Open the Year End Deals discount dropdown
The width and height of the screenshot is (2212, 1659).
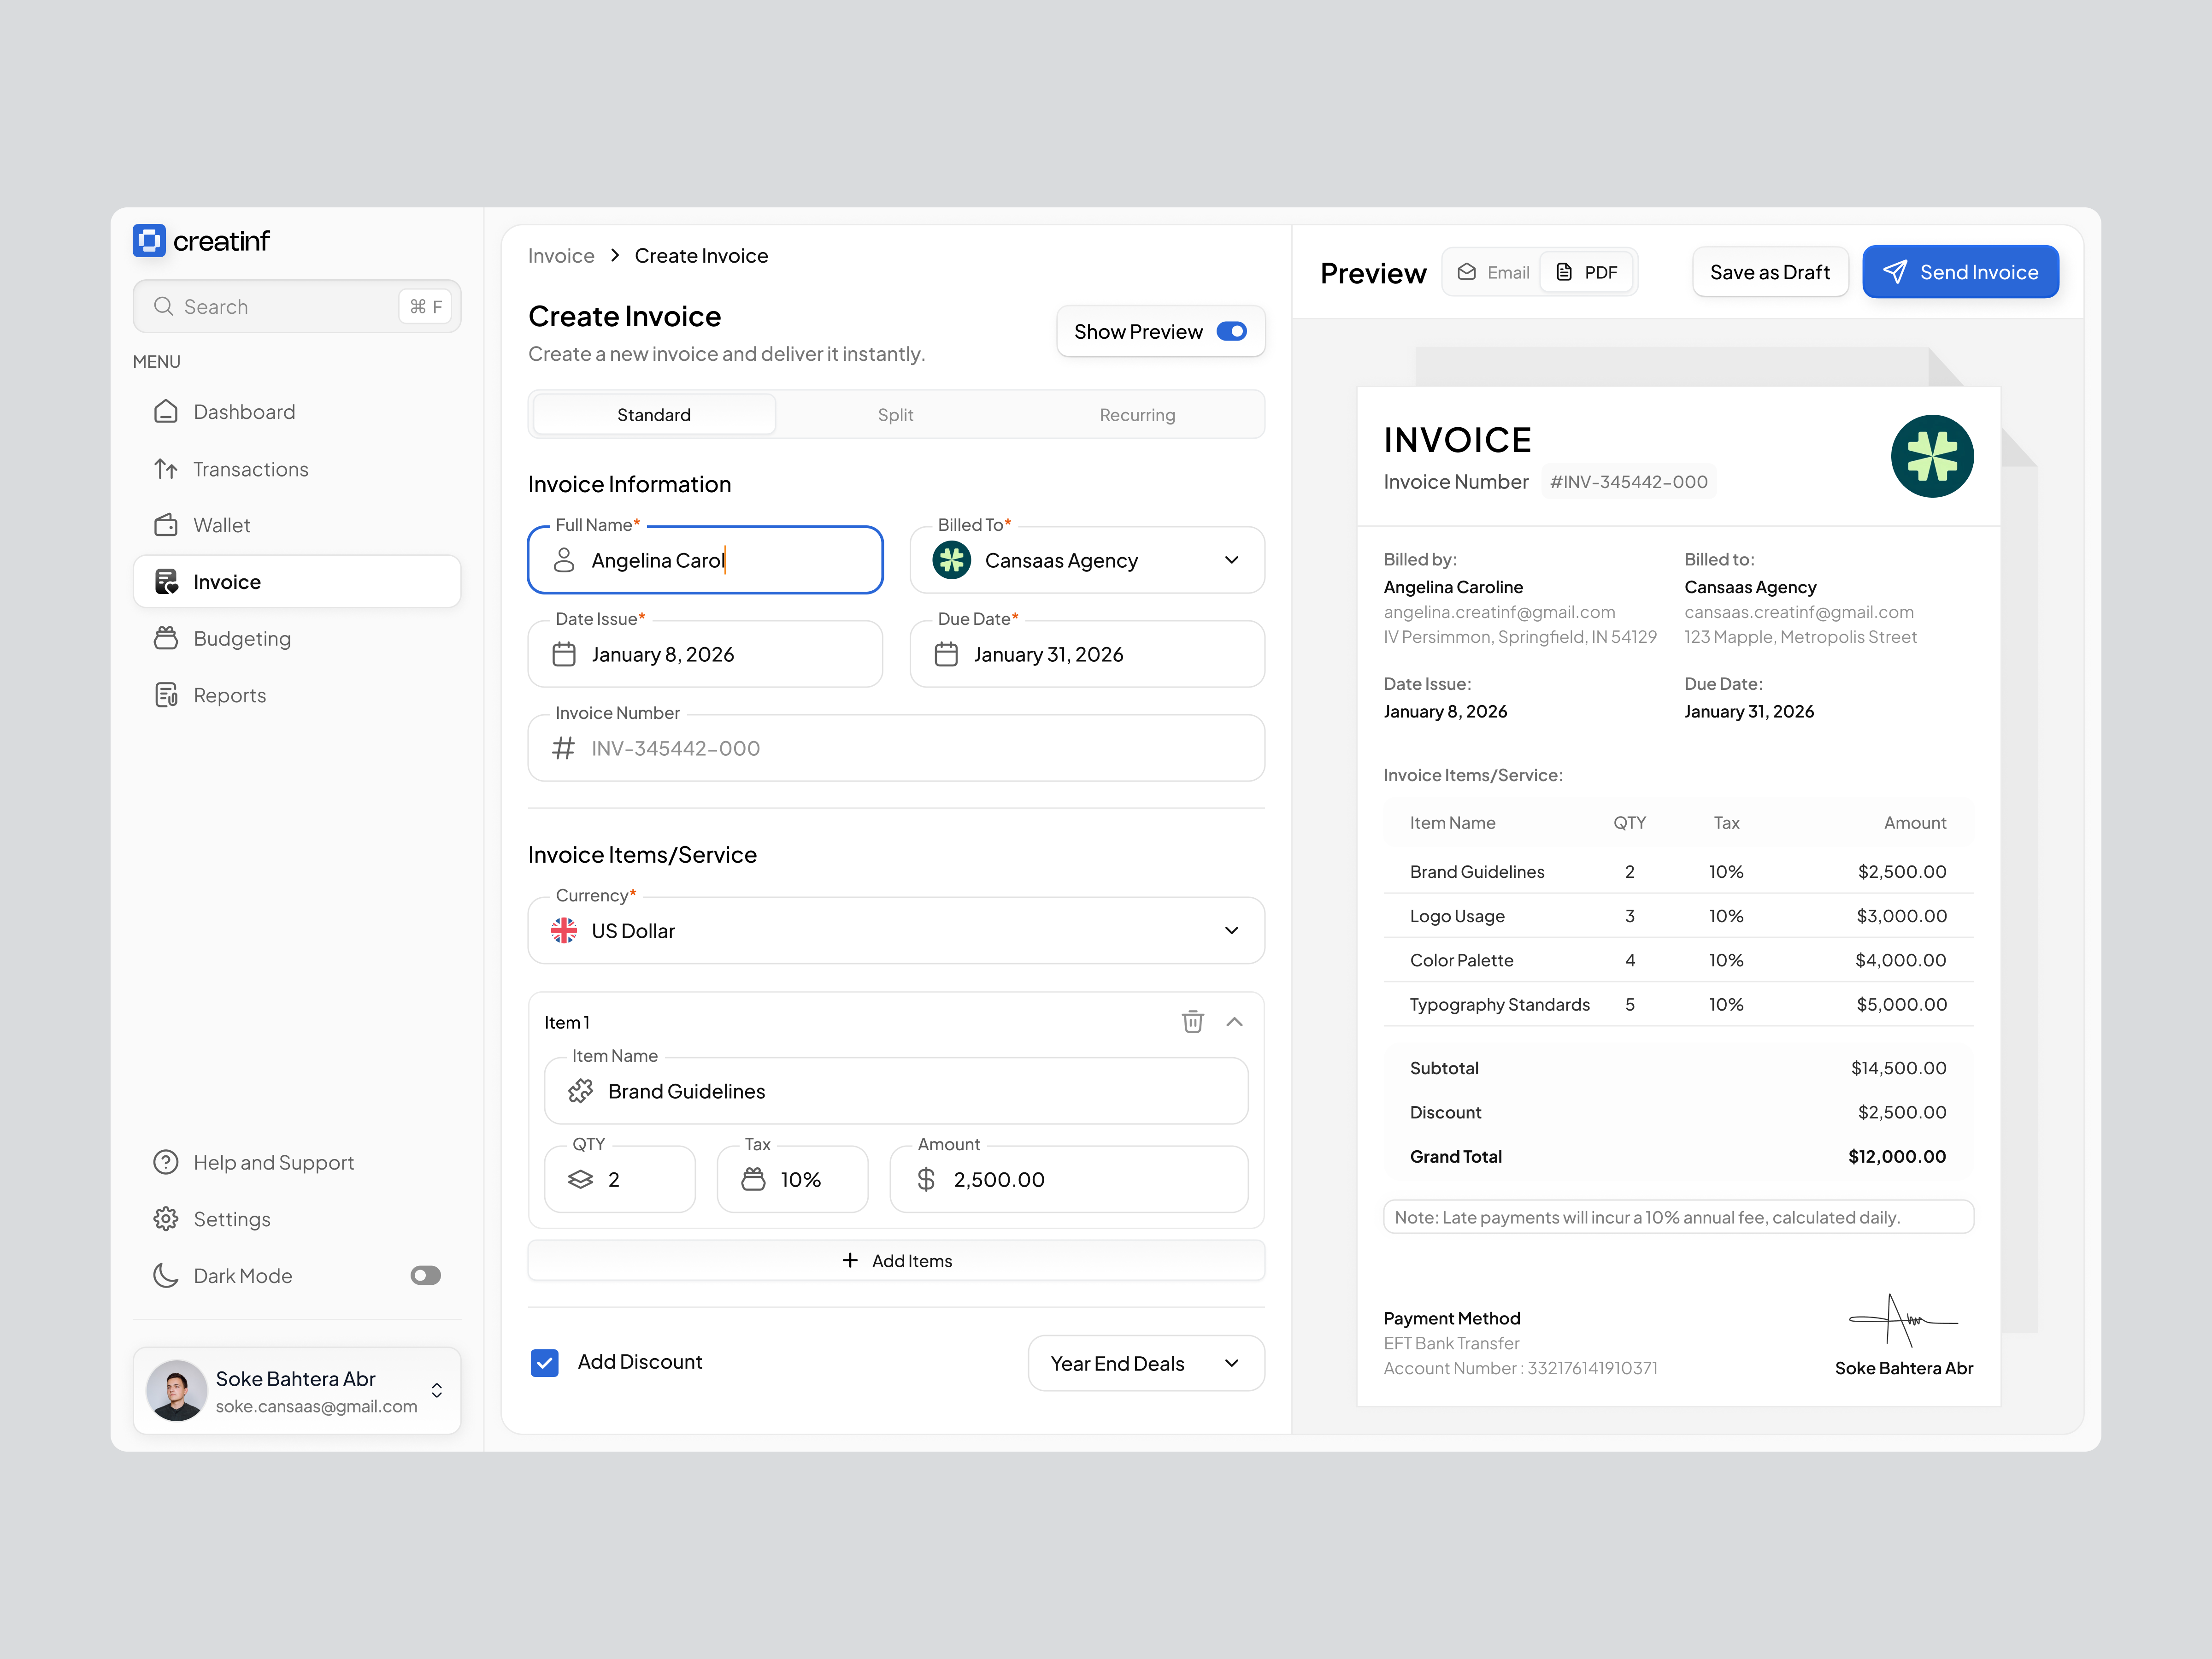pyautogui.click(x=1146, y=1362)
